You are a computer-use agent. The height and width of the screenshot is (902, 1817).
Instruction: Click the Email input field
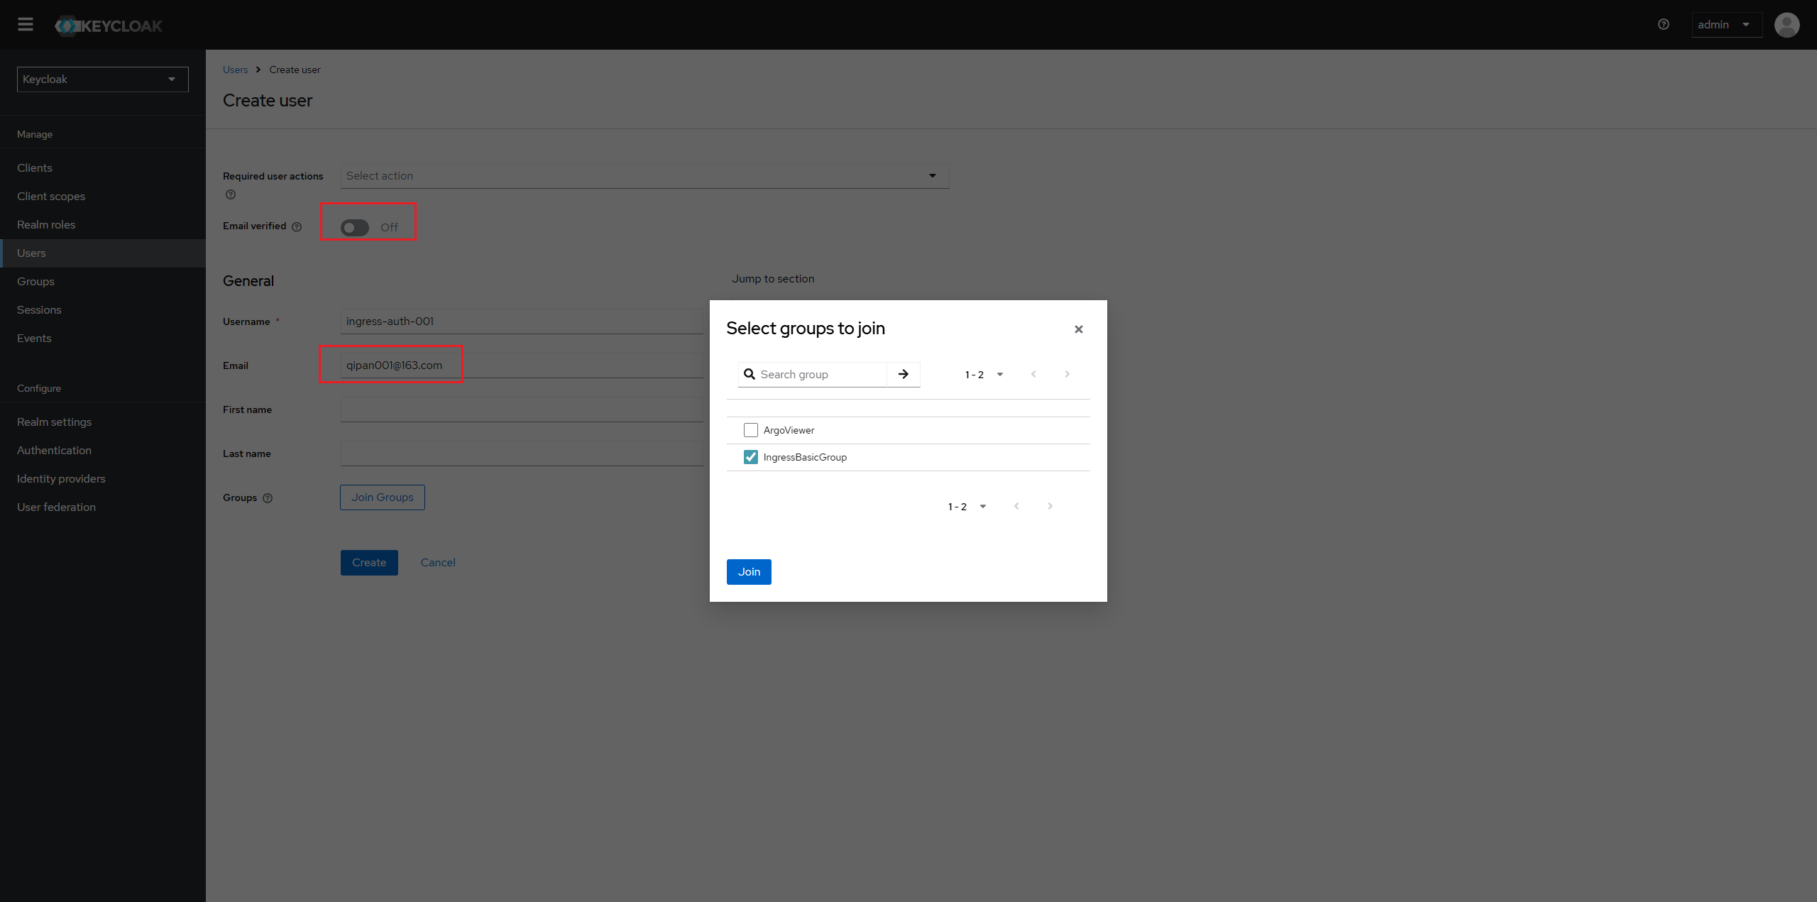[x=522, y=365]
